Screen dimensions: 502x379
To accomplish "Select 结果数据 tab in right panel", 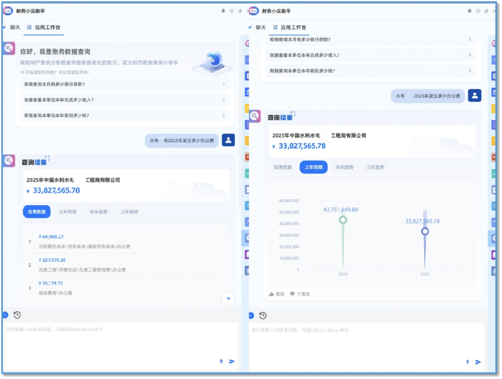I will click(x=283, y=167).
